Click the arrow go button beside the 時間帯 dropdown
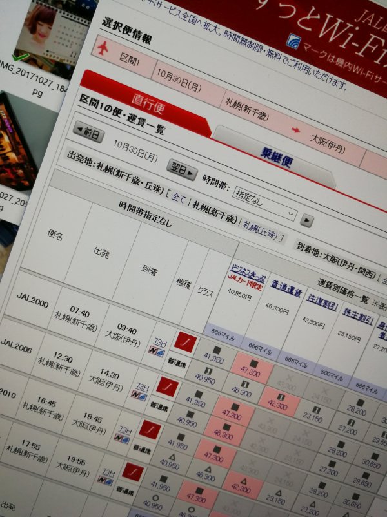 coord(306,220)
